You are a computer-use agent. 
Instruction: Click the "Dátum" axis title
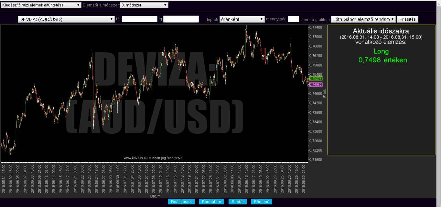(155, 196)
